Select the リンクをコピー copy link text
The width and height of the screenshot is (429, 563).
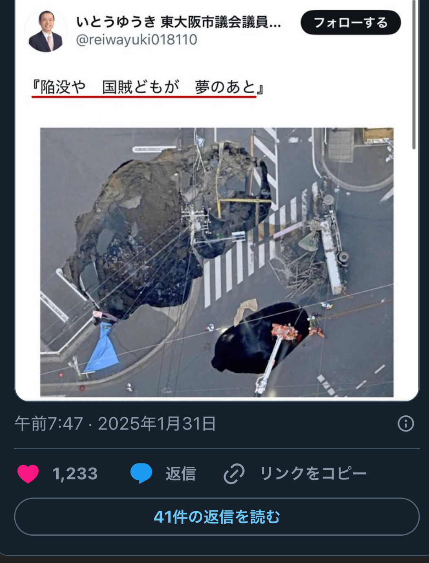point(313,474)
